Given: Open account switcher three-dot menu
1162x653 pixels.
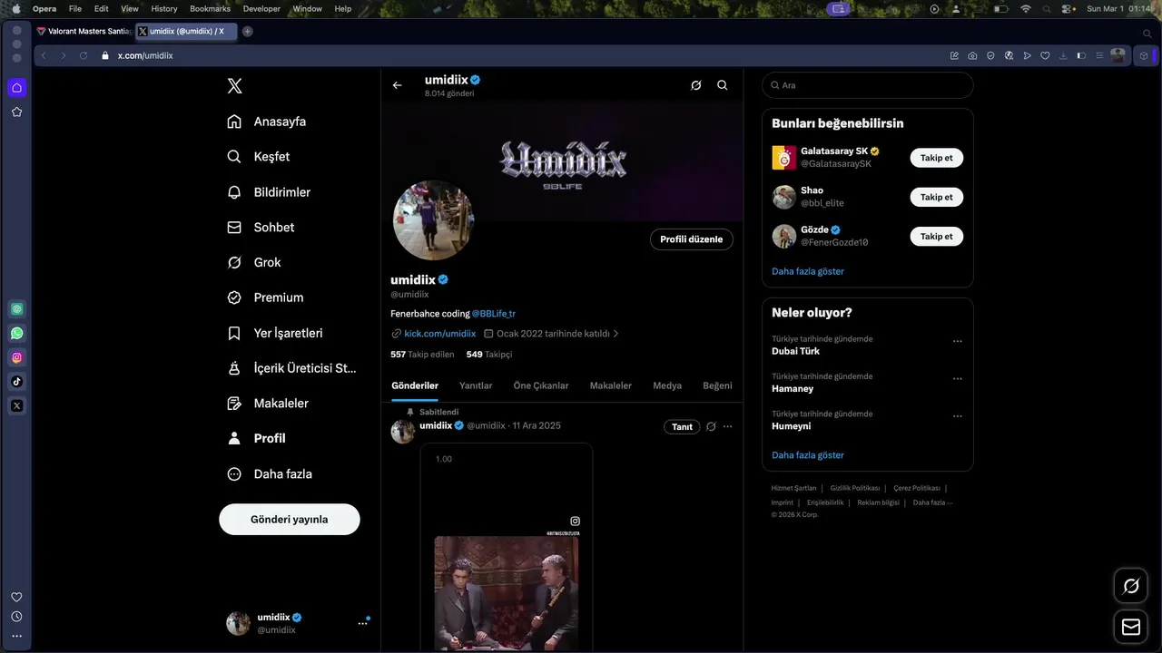Looking at the screenshot, I should pyautogui.click(x=362, y=623).
